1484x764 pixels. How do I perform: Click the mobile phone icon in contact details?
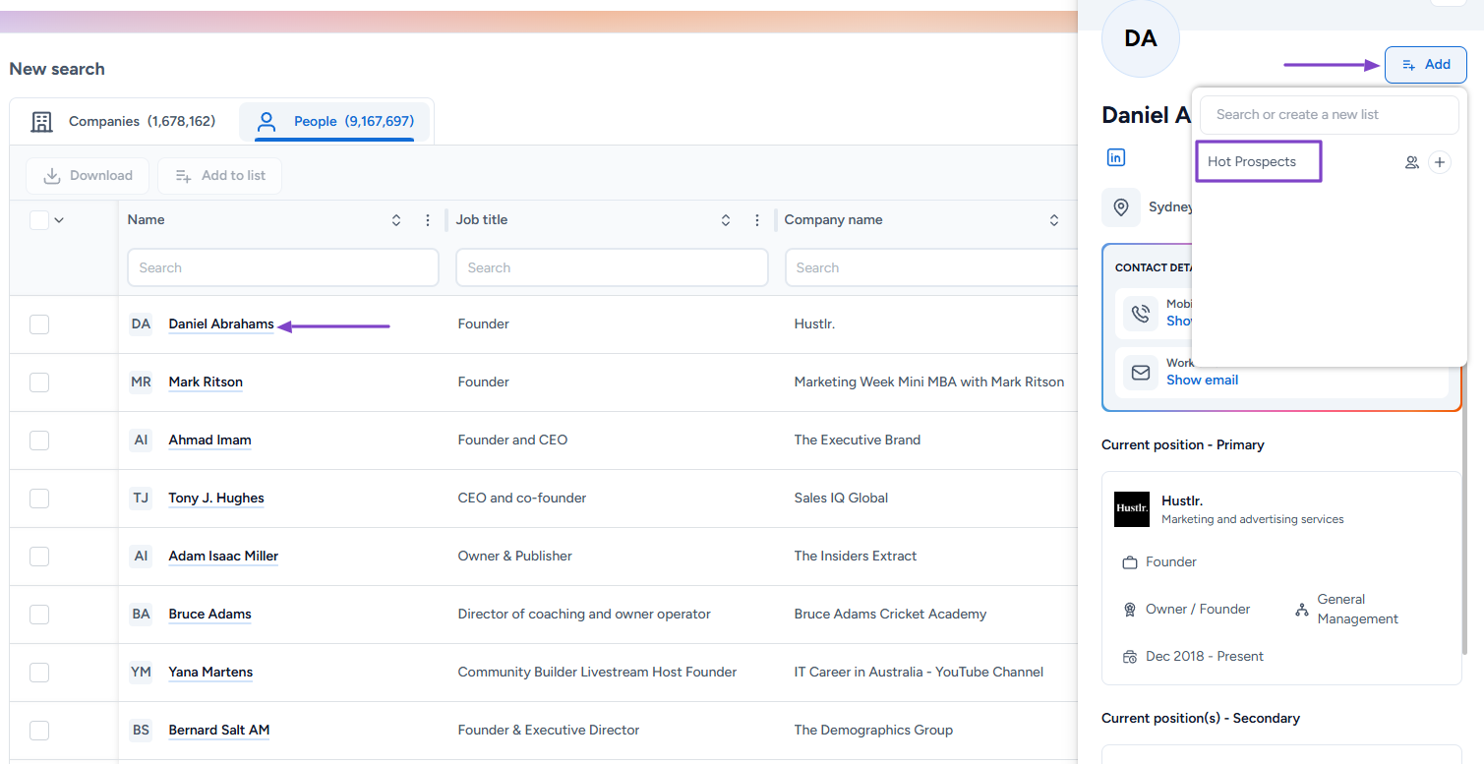(x=1141, y=314)
